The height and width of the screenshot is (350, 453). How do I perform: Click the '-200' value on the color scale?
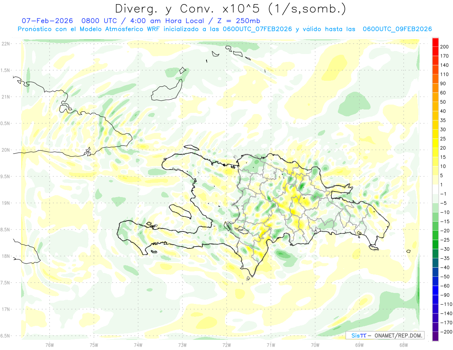(447, 332)
